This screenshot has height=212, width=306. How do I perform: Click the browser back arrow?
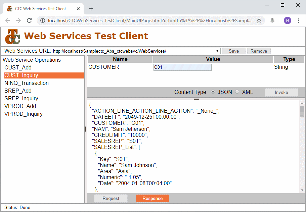pyautogui.click(x=8, y=20)
